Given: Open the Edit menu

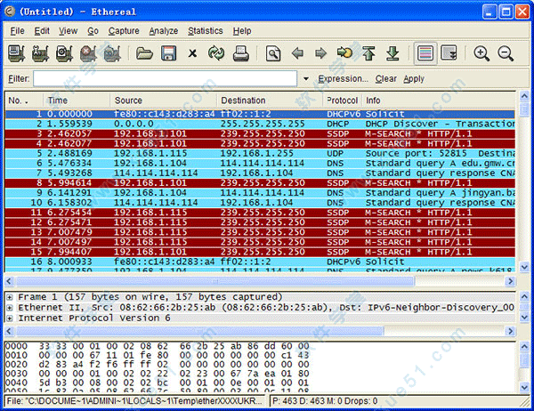Looking at the screenshot, I should coord(42,31).
